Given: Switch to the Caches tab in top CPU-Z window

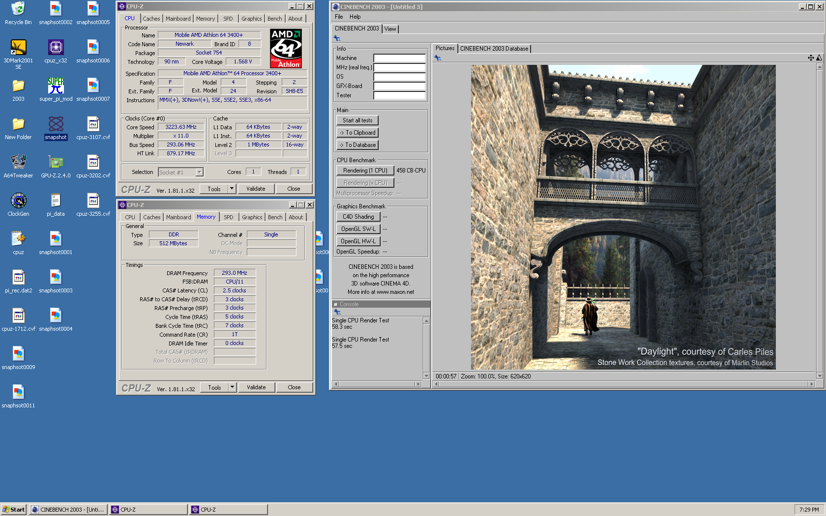Looking at the screenshot, I should click(151, 19).
